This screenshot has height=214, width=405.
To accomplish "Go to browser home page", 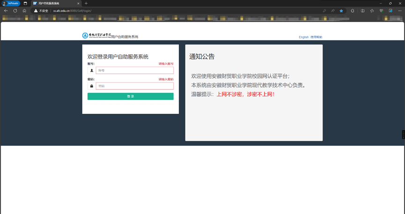I will pyautogui.click(x=24, y=11).
